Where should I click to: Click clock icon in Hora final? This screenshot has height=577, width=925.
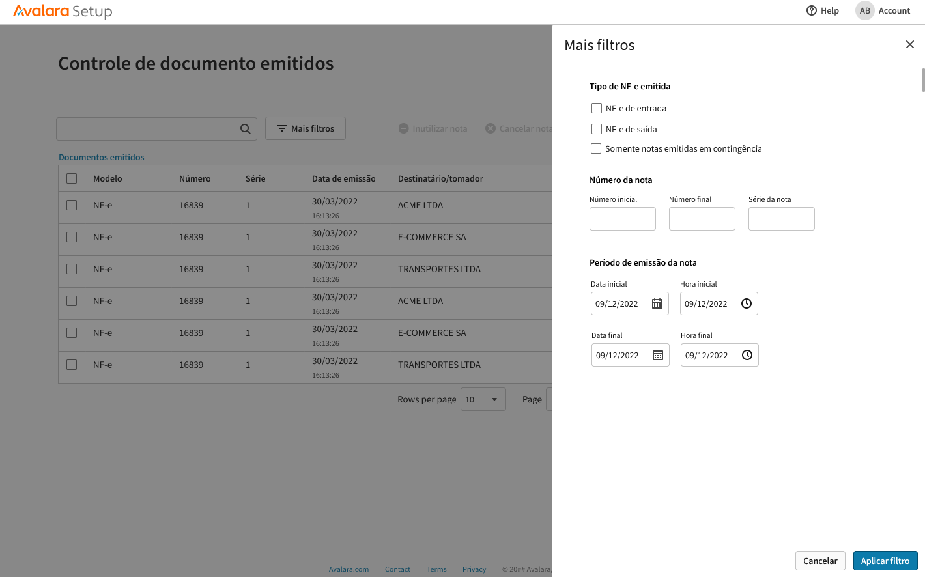(747, 355)
